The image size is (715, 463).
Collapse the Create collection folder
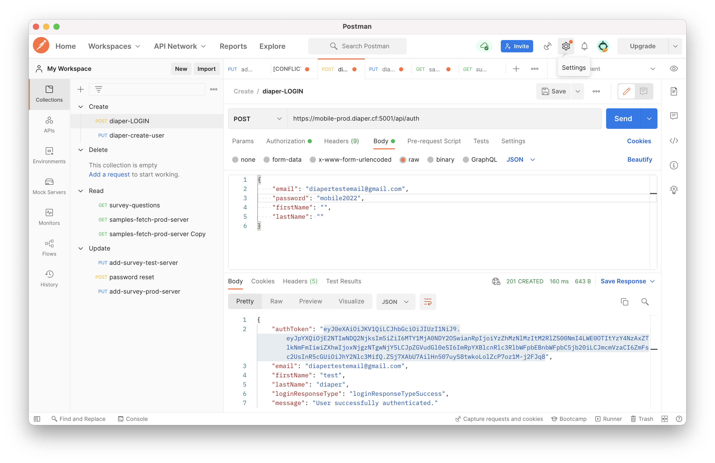pos(80,107)
